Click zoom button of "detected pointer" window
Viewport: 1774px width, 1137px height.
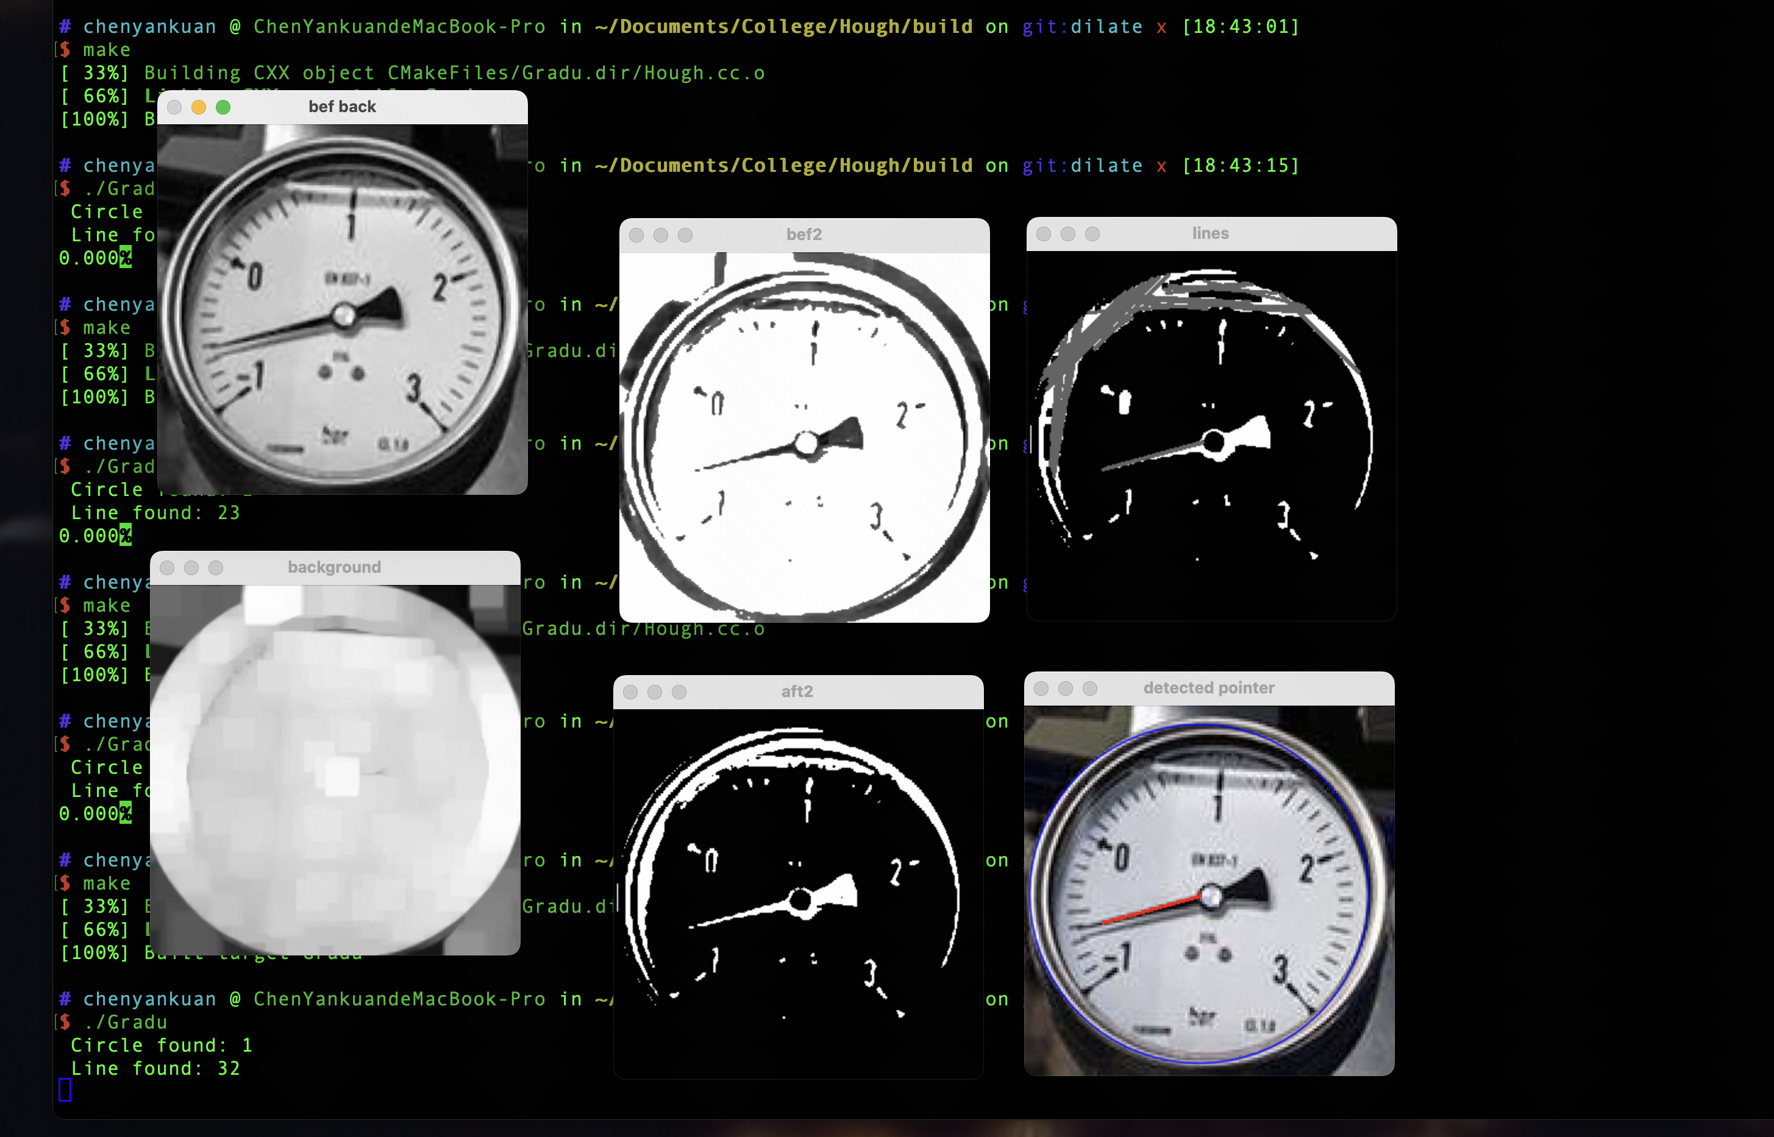point(1089,689)
